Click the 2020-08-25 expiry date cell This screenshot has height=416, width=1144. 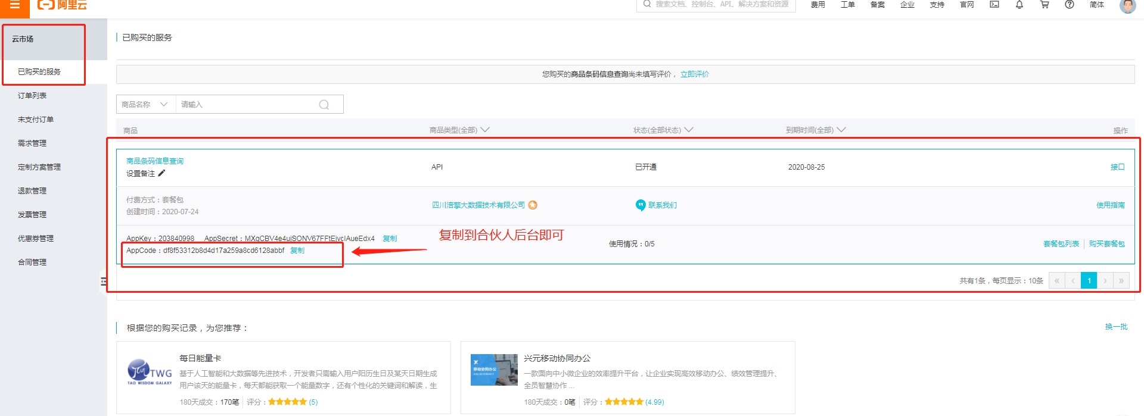click(x=807, y=167)
